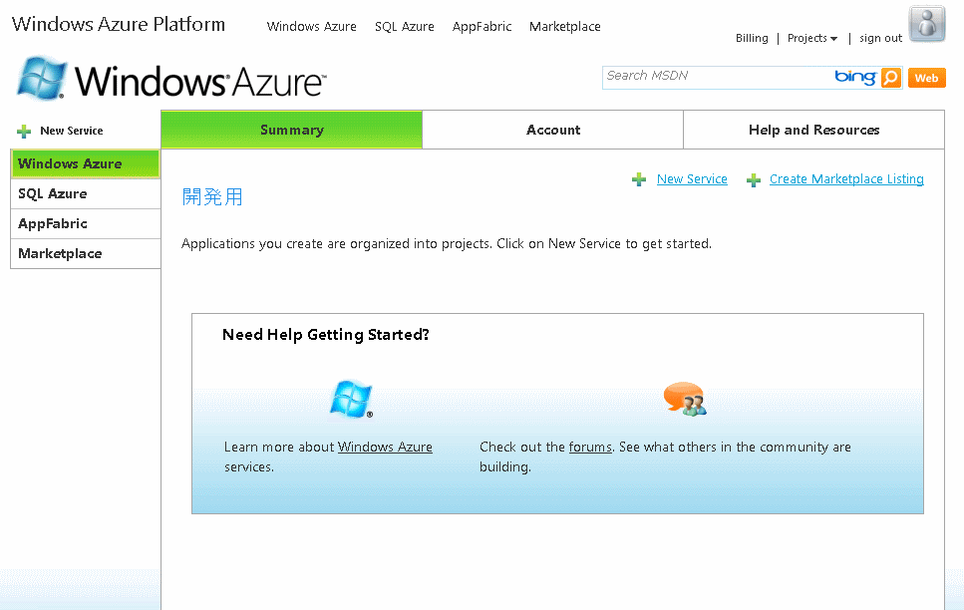Image resolution: width=964 pixels, height=610 pixels.
Task: Select AppFabric in the top navigation
Action: (x=482, y=27)
